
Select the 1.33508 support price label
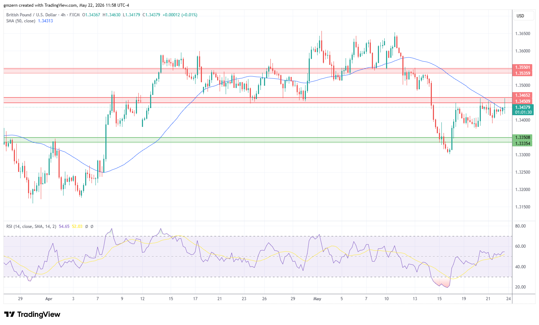(523, 138)
